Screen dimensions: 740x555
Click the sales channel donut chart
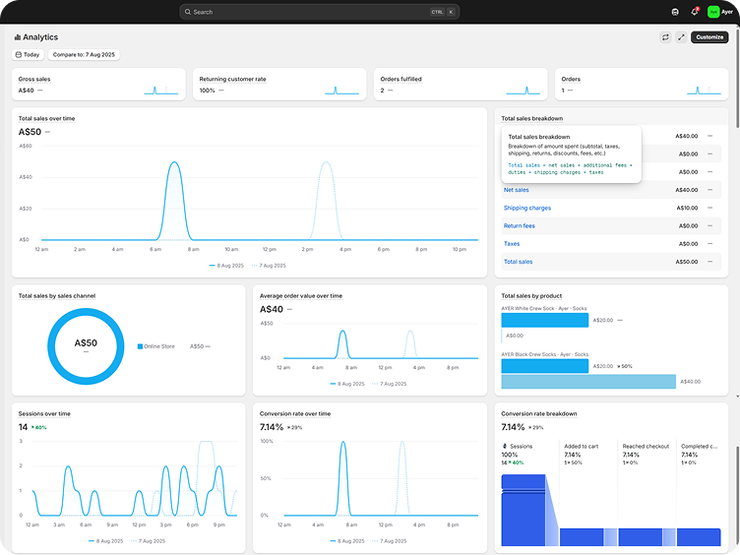pos(86,346)
